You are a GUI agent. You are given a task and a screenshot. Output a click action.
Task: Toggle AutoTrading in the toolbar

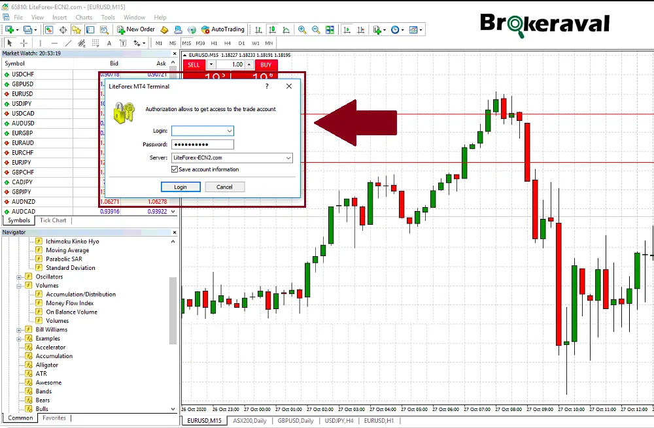pyautogui.click(x=223, y=29)
